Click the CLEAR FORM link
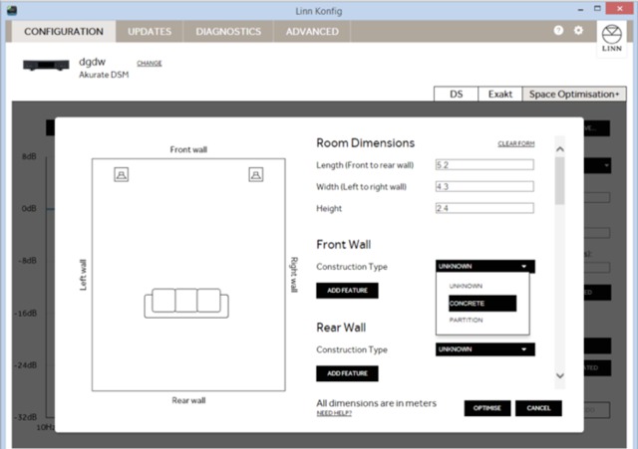The height and width of the screenshot is (449, 638). [x=515, y=144]
